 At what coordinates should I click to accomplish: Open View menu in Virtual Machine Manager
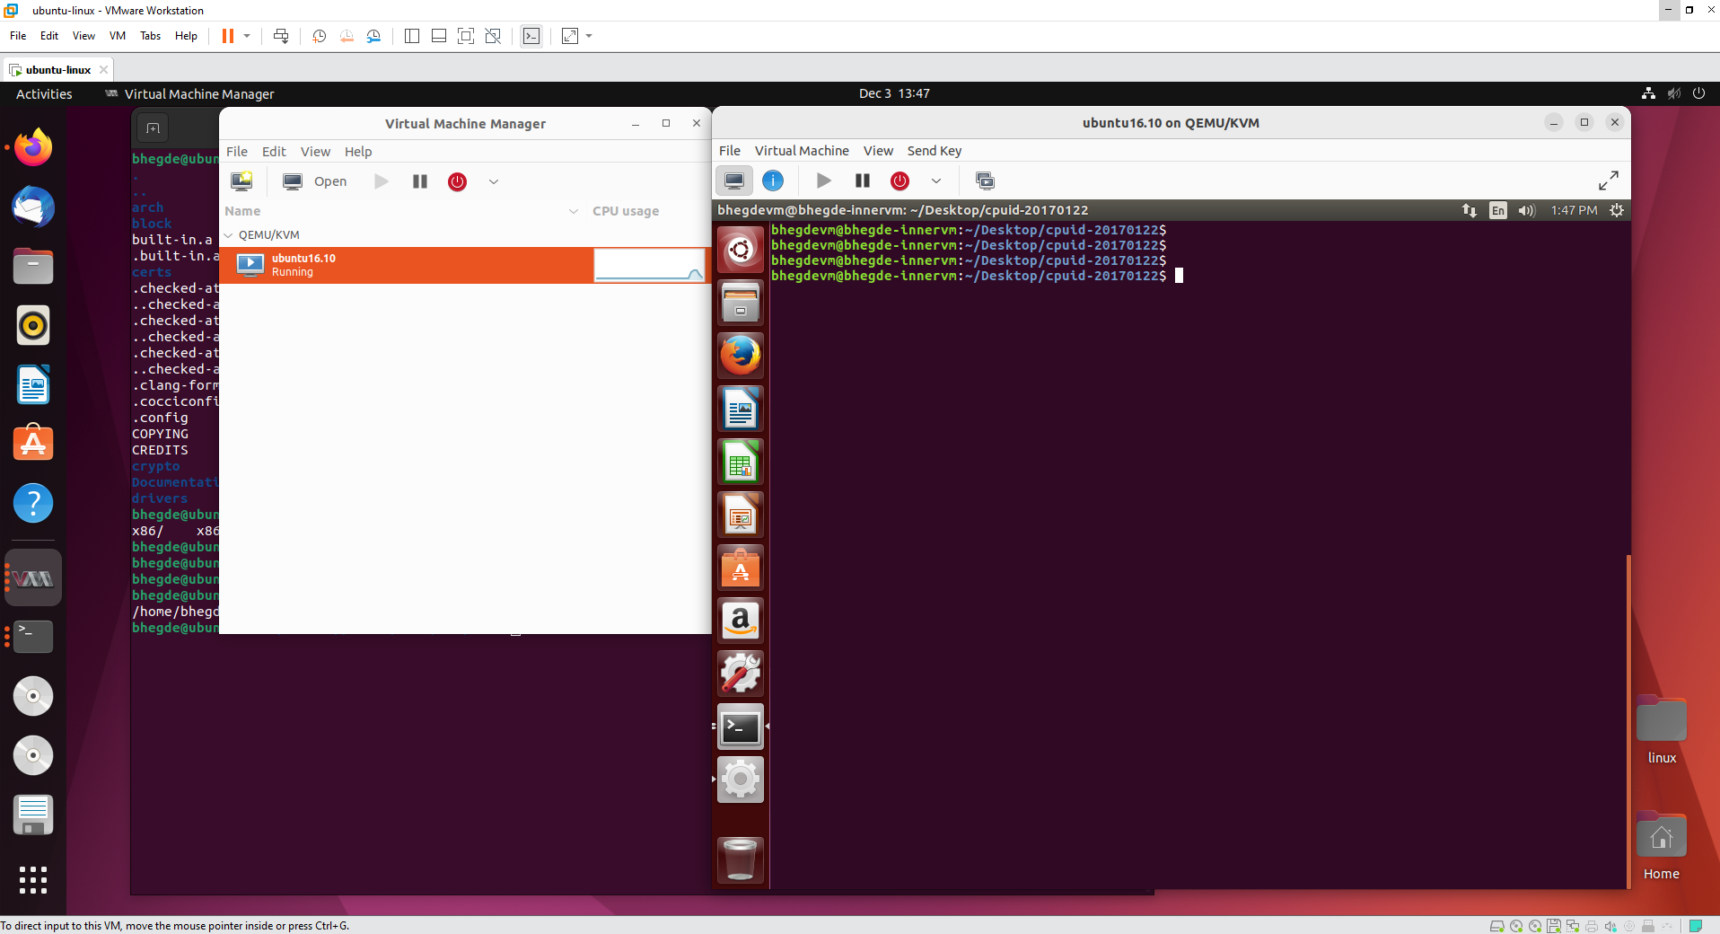pyautogui.click(x=315, y=152)
